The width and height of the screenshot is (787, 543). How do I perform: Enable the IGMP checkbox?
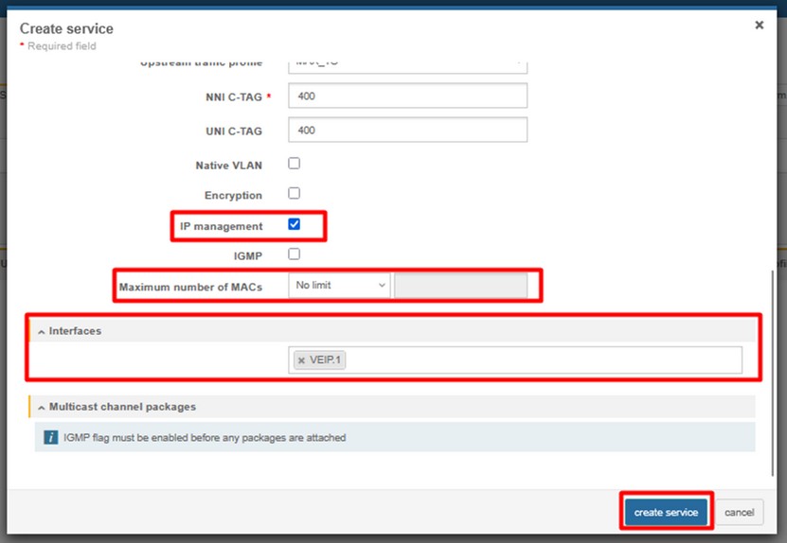[294, 254]
